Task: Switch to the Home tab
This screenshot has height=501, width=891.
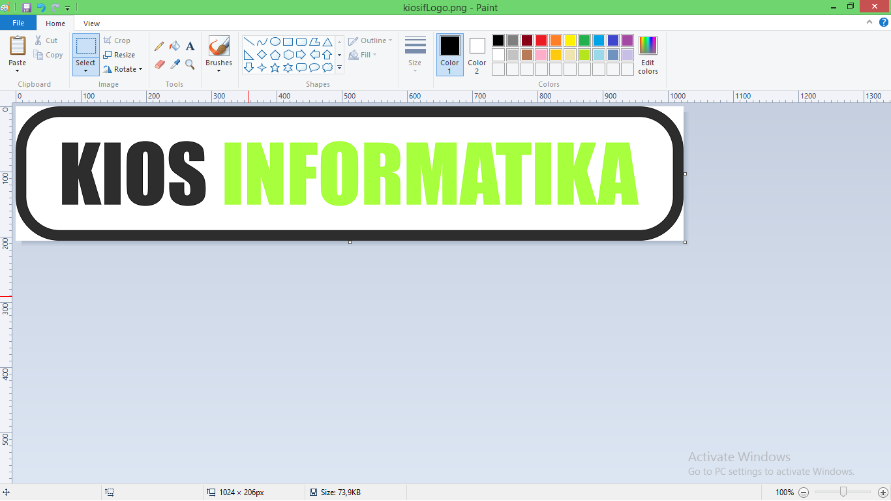Action: [55, 23]
